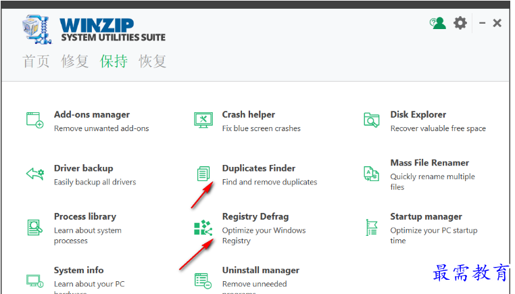Image resolution: width=515 pixels, height=294 pixels.
Task: Open the 修复 tab
Action: [75, 62]
